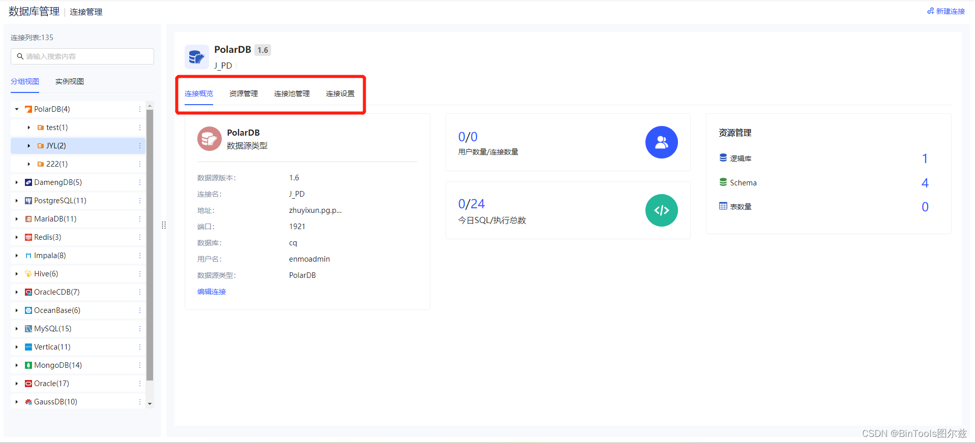Click the tree list vertical scrollbar

150,245
